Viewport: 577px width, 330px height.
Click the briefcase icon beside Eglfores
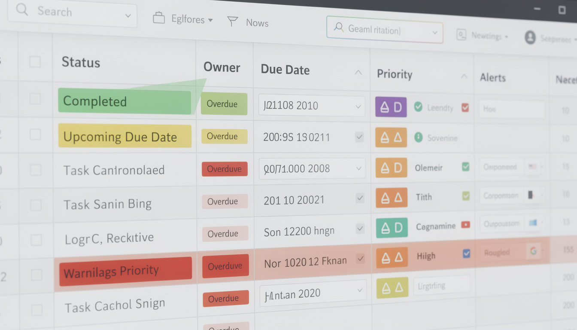tap(159, 18)
